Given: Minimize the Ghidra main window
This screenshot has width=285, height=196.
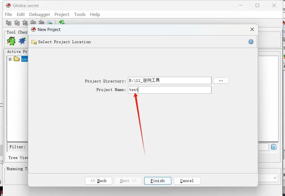Looking at the screenshot, I should tap(241, 5).
